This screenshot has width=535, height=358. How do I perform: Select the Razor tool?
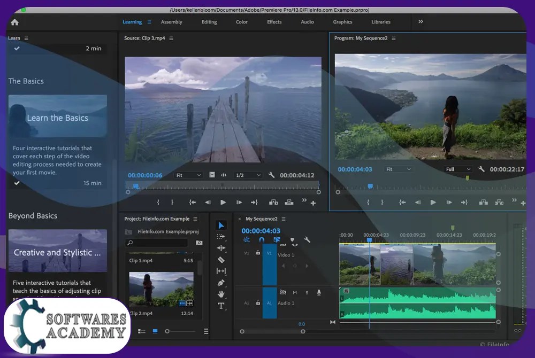coord(221,259)
